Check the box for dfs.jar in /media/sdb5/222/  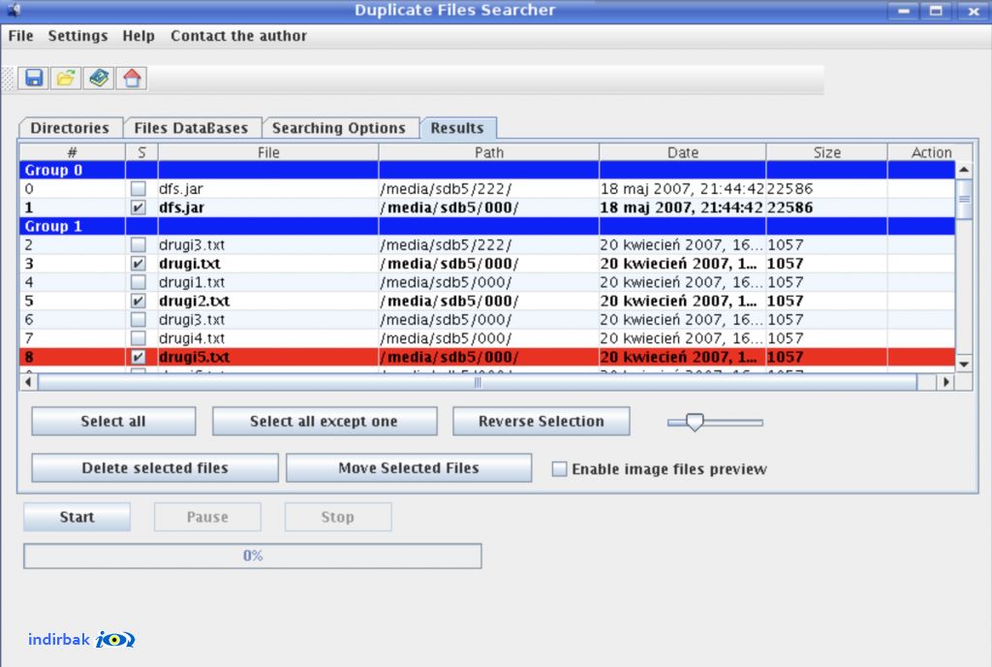pos(138,189)
